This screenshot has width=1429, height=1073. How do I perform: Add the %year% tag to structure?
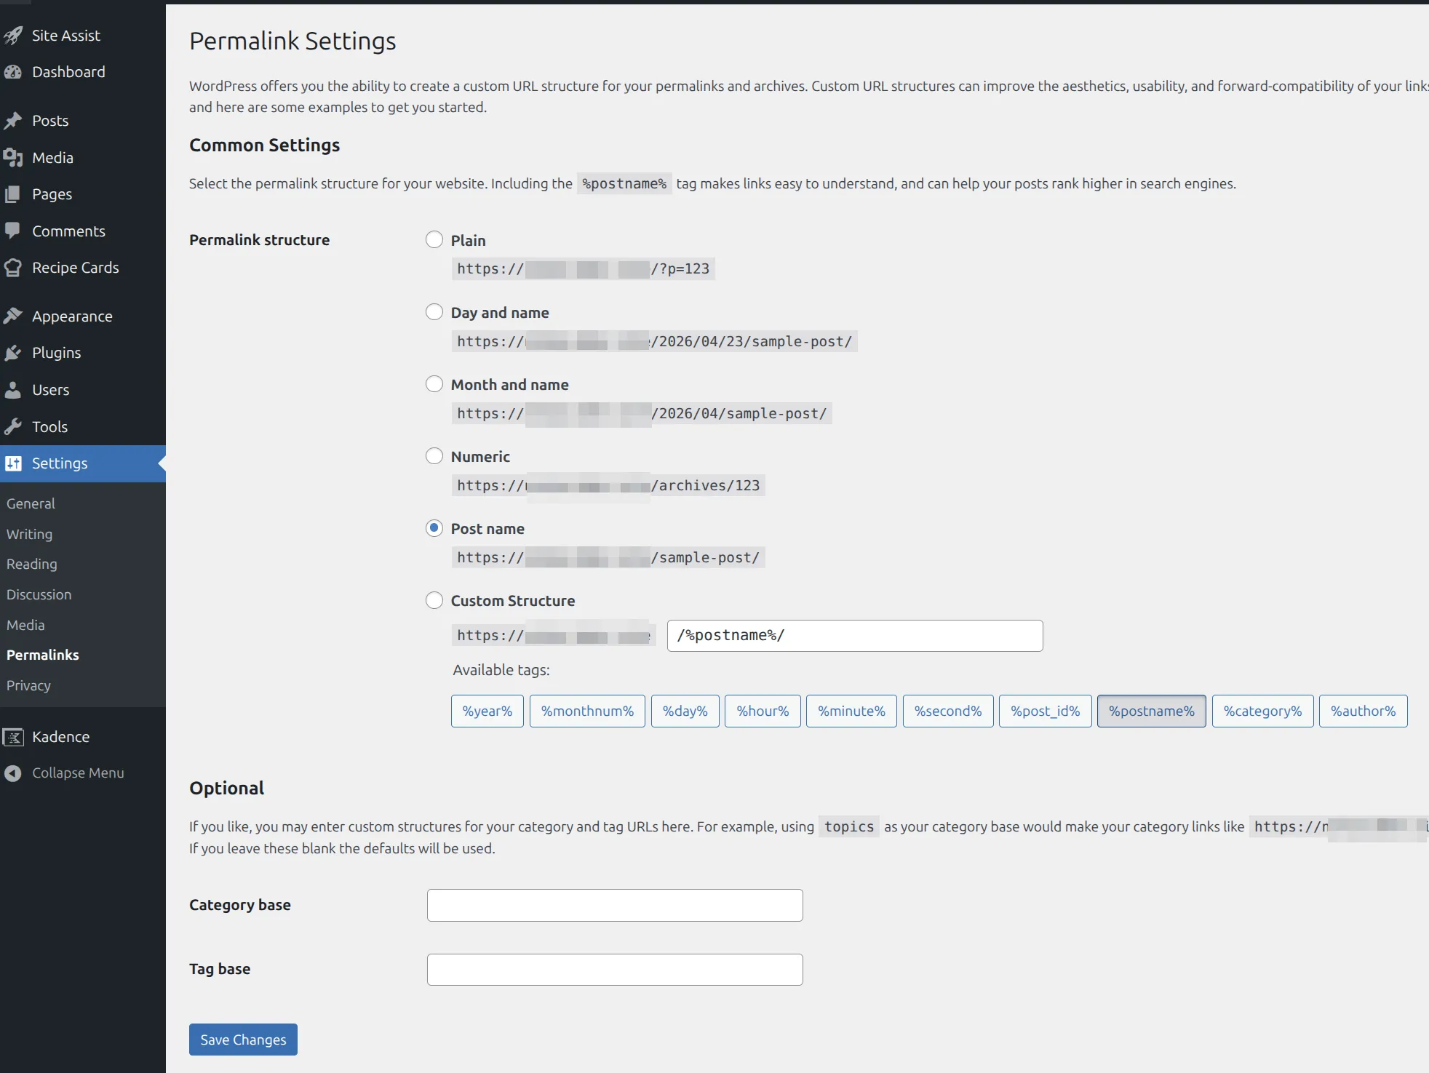pos(487,711)
